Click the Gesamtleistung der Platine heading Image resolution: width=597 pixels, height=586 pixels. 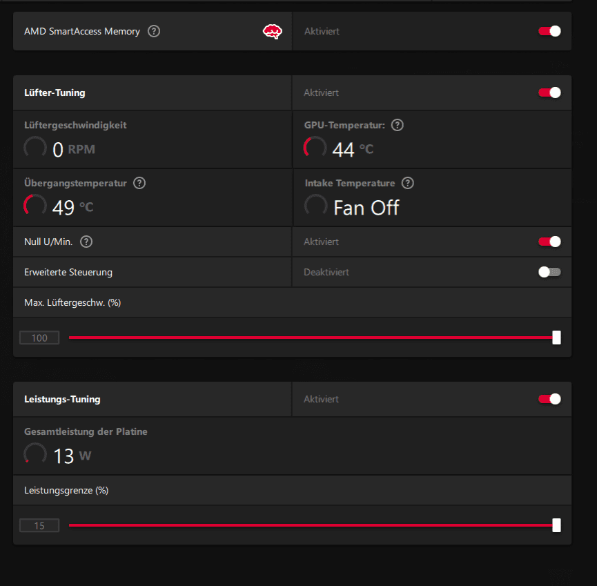point(86,432)
